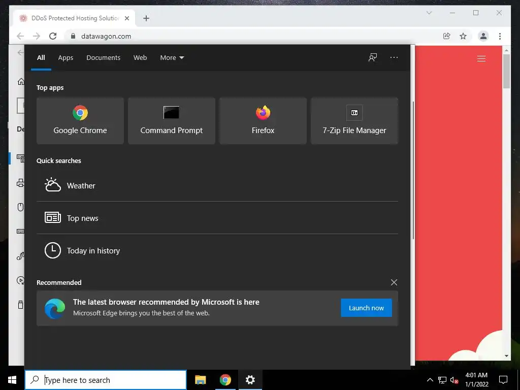Share this page from Chrome toolbar
The width and height of the screenshot is (520, 390).
(x=447, y=36)
